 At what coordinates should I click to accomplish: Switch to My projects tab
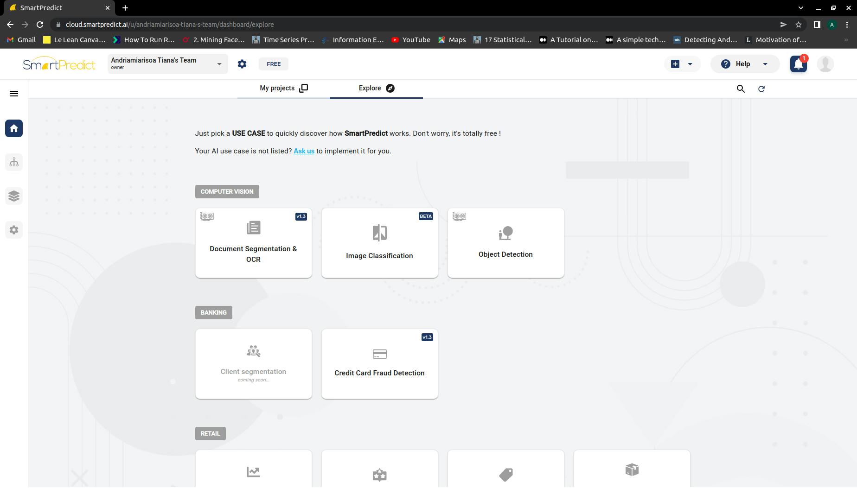click(x=284, y=88)
